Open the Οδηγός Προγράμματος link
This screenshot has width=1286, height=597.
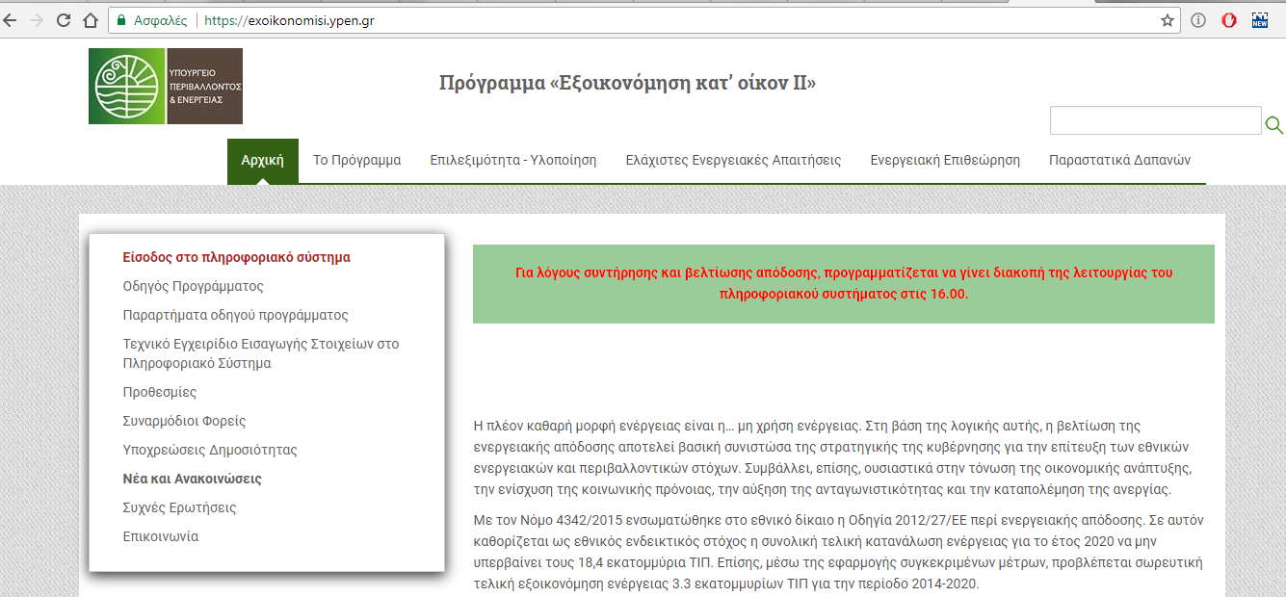point(194,286)
